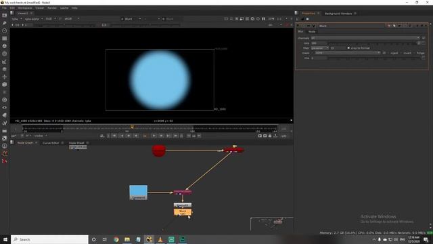Viewport: 433px width, 244px height.
Task: Click the Blur node name field in Properties
Action: pyautogui.click(x=352, y=26)
